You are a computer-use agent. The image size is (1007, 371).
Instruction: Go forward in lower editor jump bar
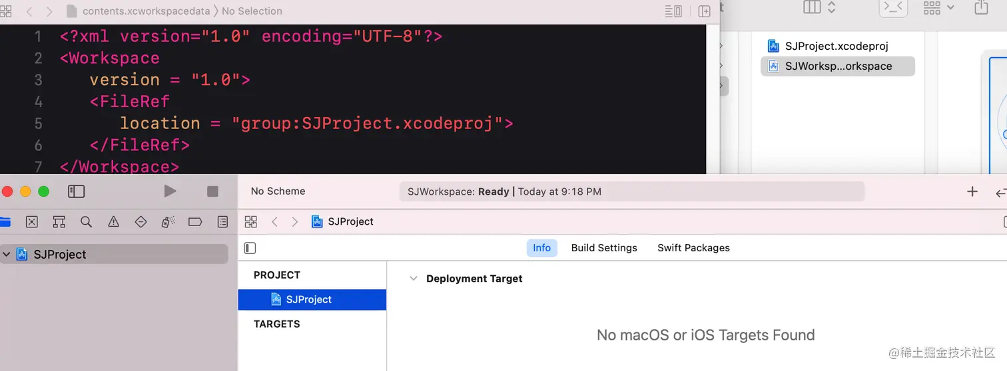295,222
